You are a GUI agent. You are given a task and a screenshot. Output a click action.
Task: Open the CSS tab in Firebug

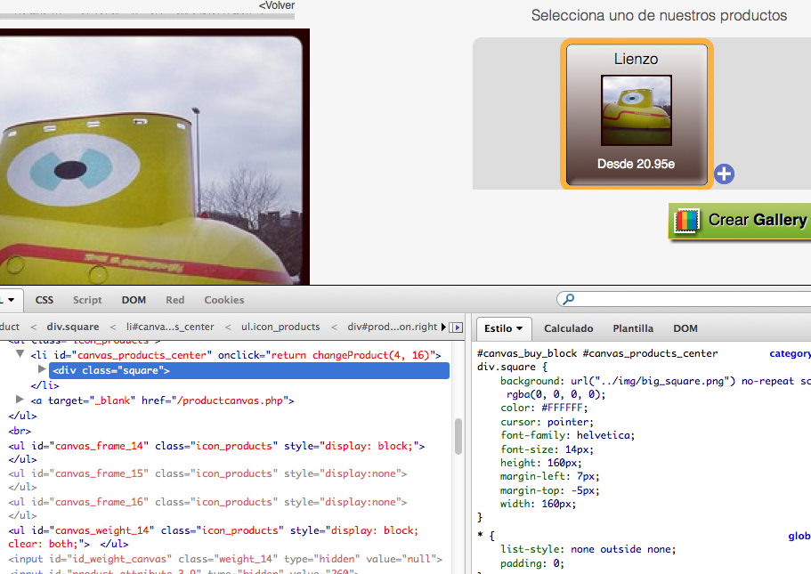pos(44,300)
